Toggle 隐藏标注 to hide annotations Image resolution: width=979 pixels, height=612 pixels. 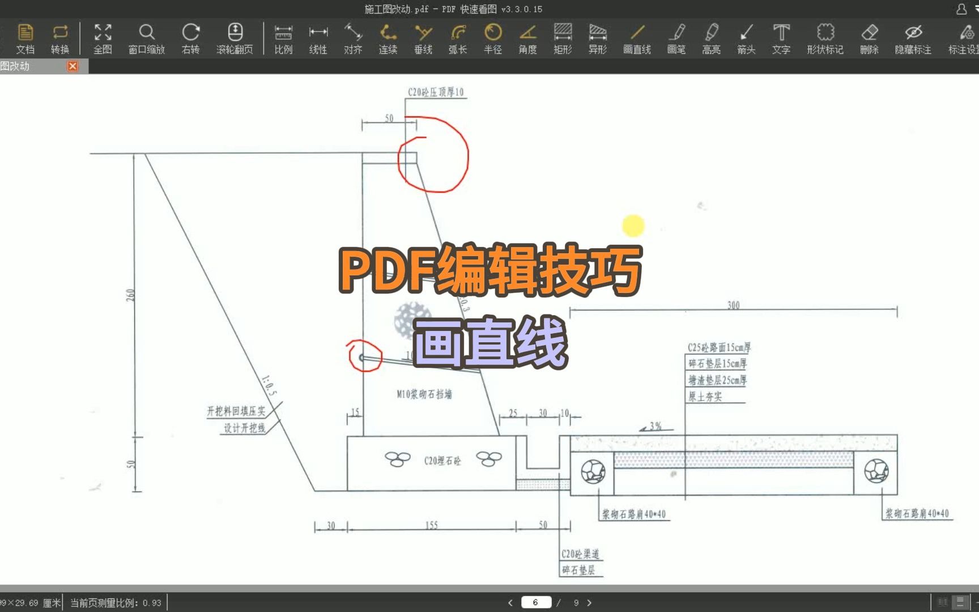[x=913, y=37]
